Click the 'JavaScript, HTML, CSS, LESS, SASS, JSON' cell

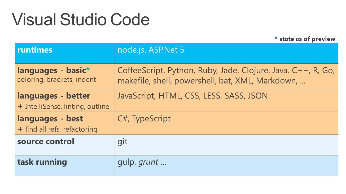coord(192,96)
